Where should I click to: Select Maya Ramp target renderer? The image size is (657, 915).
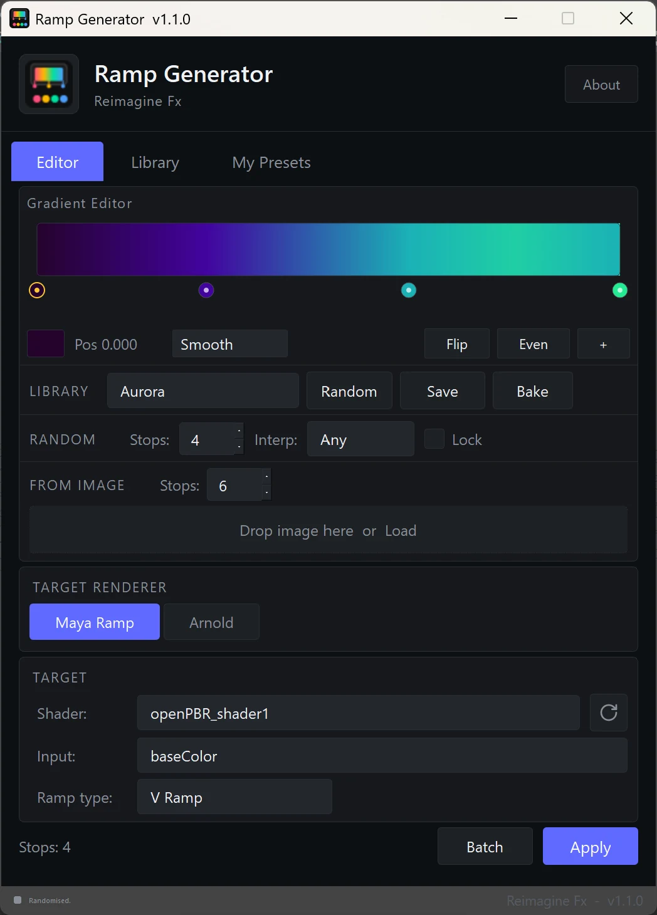[95, 622]
